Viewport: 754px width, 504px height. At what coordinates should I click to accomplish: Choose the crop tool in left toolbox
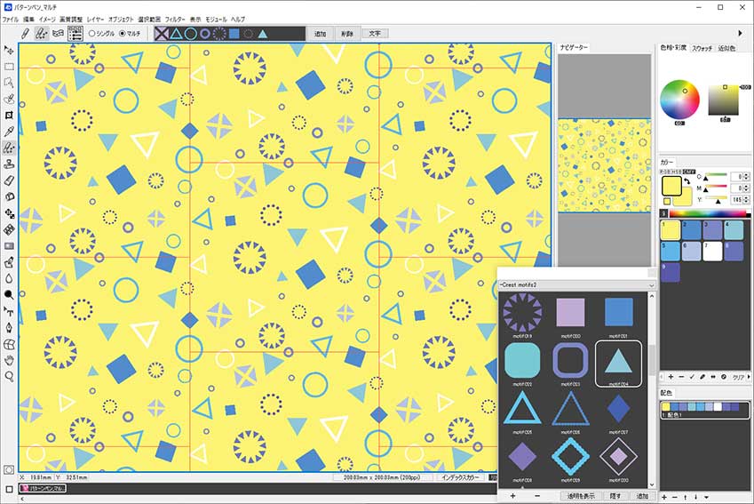(9, 115)
